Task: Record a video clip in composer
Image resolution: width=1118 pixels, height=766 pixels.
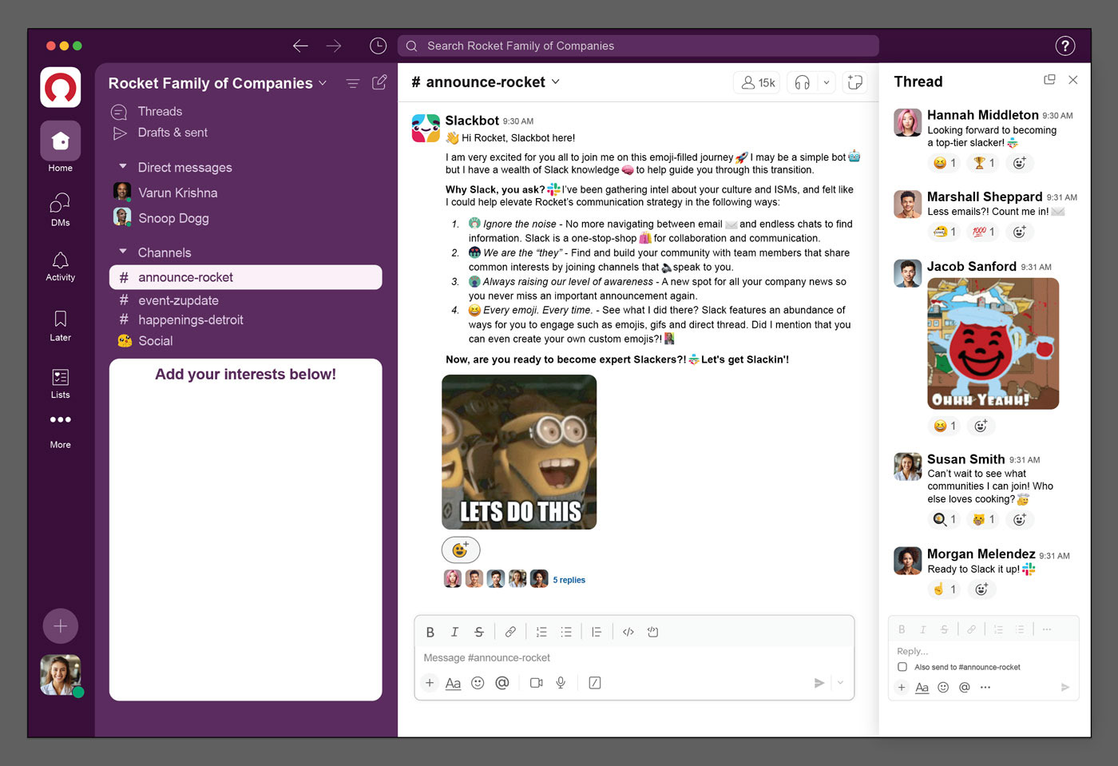Action: [x=537, y=683]
